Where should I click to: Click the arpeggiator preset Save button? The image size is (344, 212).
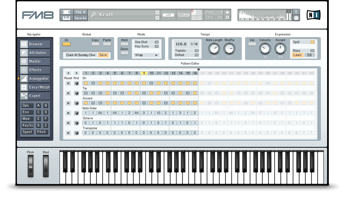point(103,55)
